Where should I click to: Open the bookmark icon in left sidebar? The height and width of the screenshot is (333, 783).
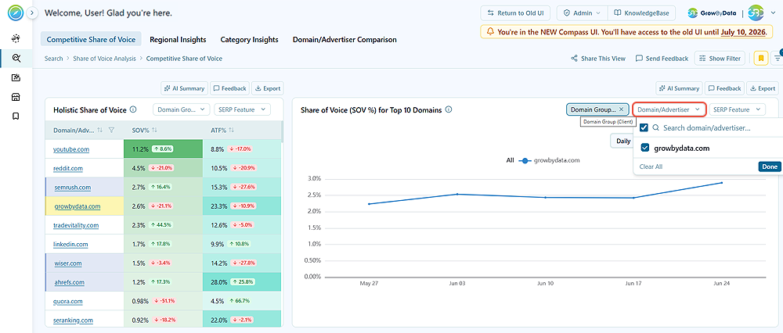(x=16, y=116)
